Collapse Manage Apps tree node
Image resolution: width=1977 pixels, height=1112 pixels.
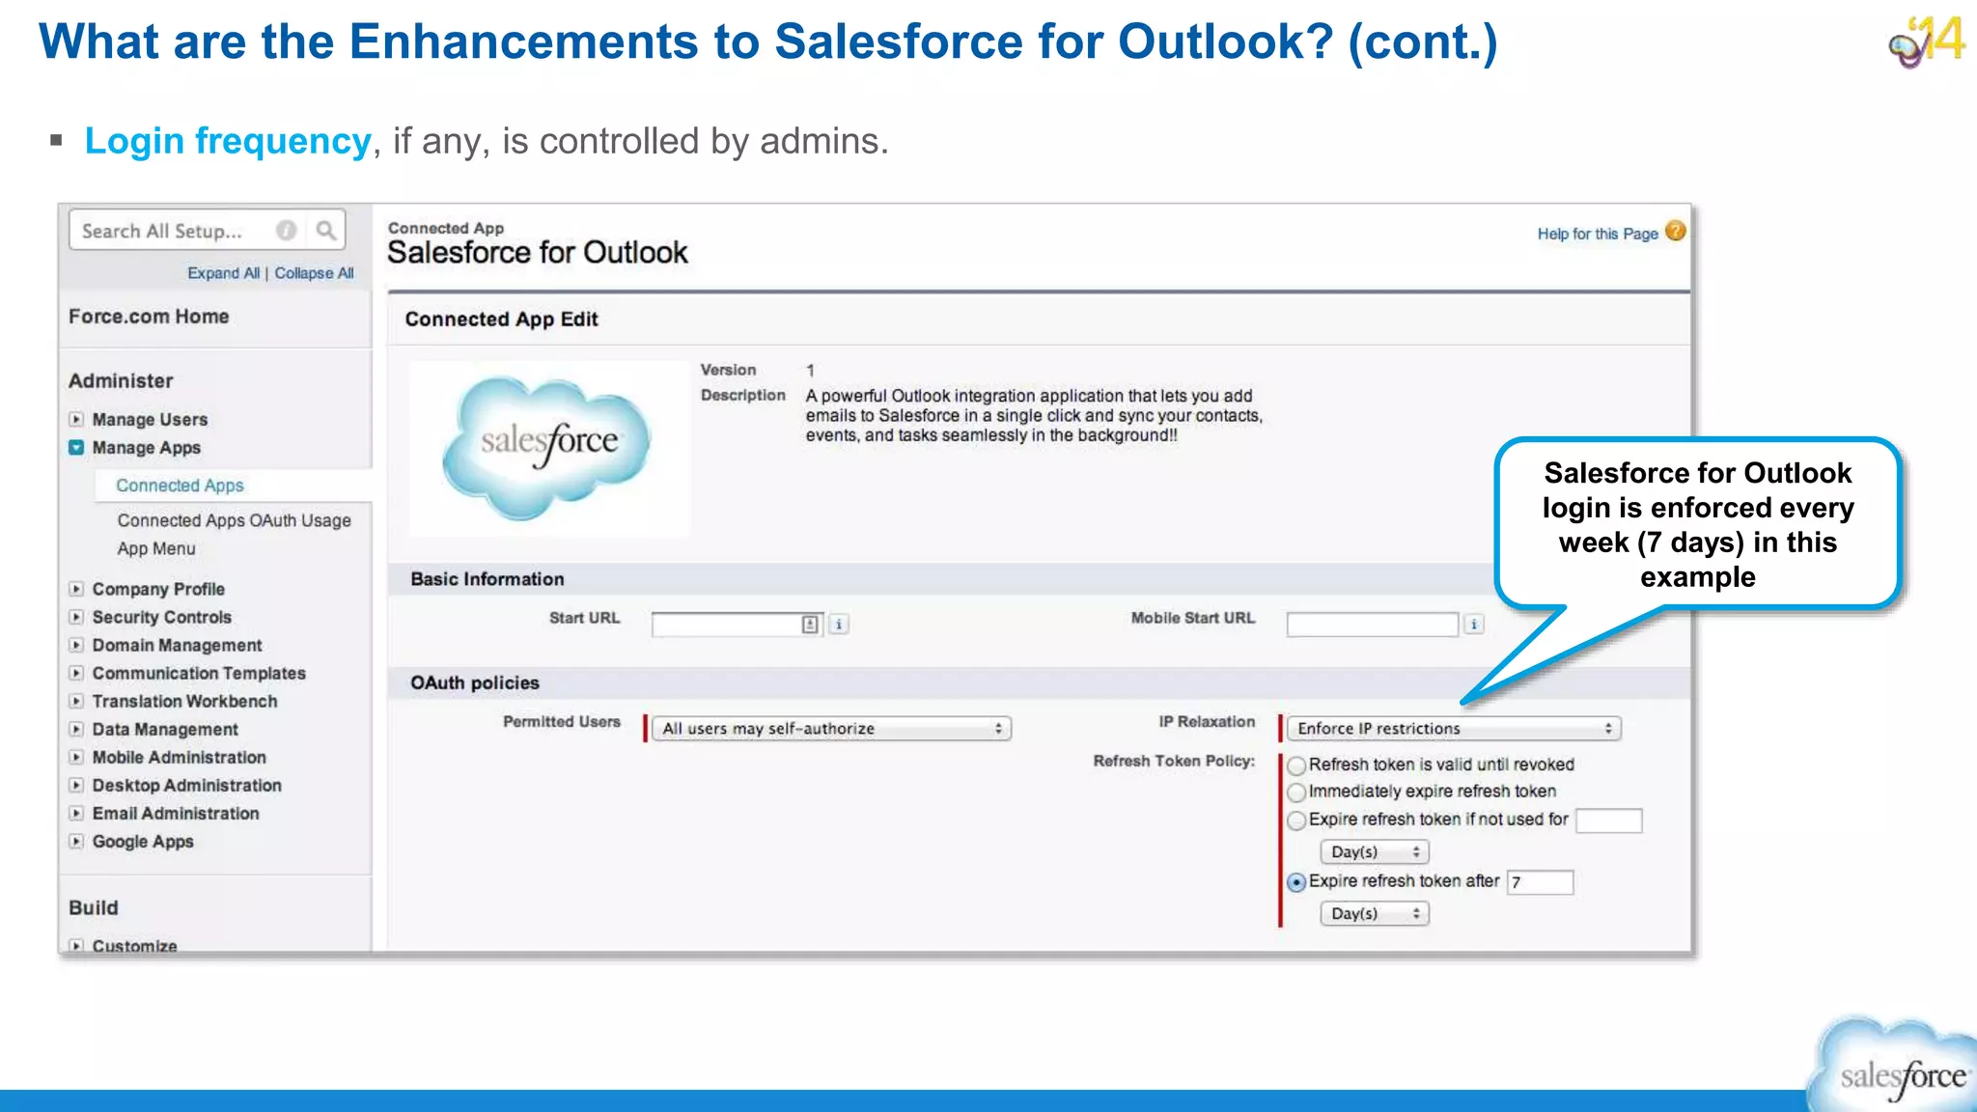(76, 448)
